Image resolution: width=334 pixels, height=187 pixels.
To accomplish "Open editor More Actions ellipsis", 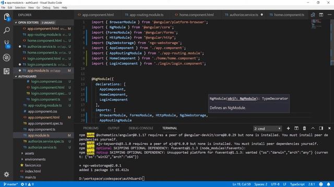I will (x=329, y=15).
